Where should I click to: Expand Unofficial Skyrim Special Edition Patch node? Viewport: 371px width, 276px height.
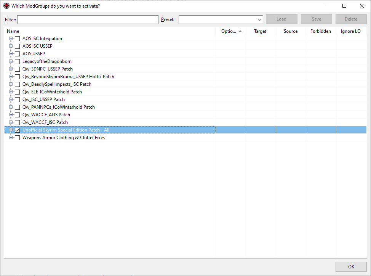11,130
